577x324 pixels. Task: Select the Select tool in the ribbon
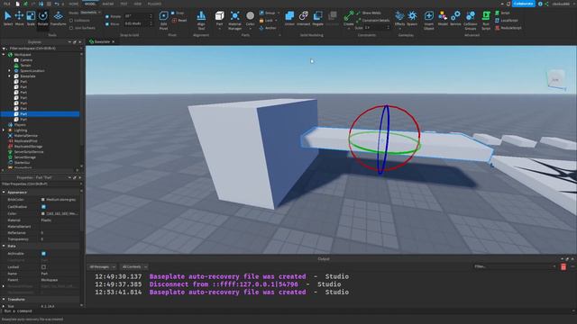tap(8, 18)
